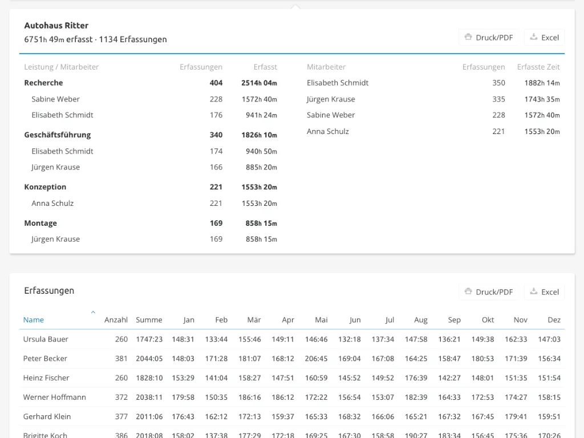Select Ursula Bauer table row
The image size is (584, 438).
point(292,339)
